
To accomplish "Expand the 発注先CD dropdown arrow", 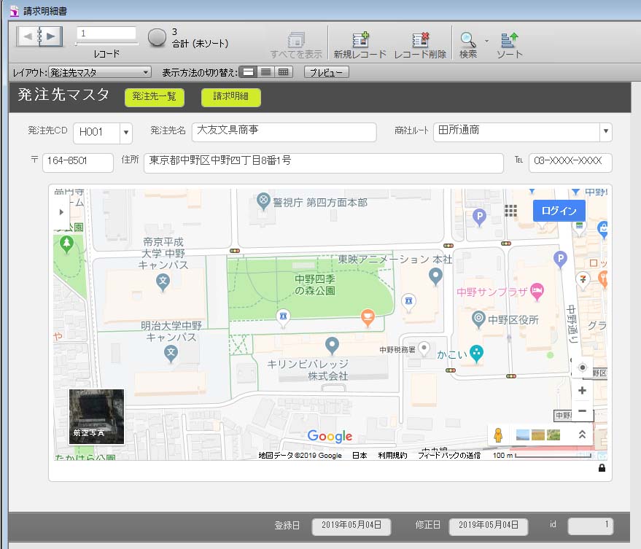I will point(126,133).
